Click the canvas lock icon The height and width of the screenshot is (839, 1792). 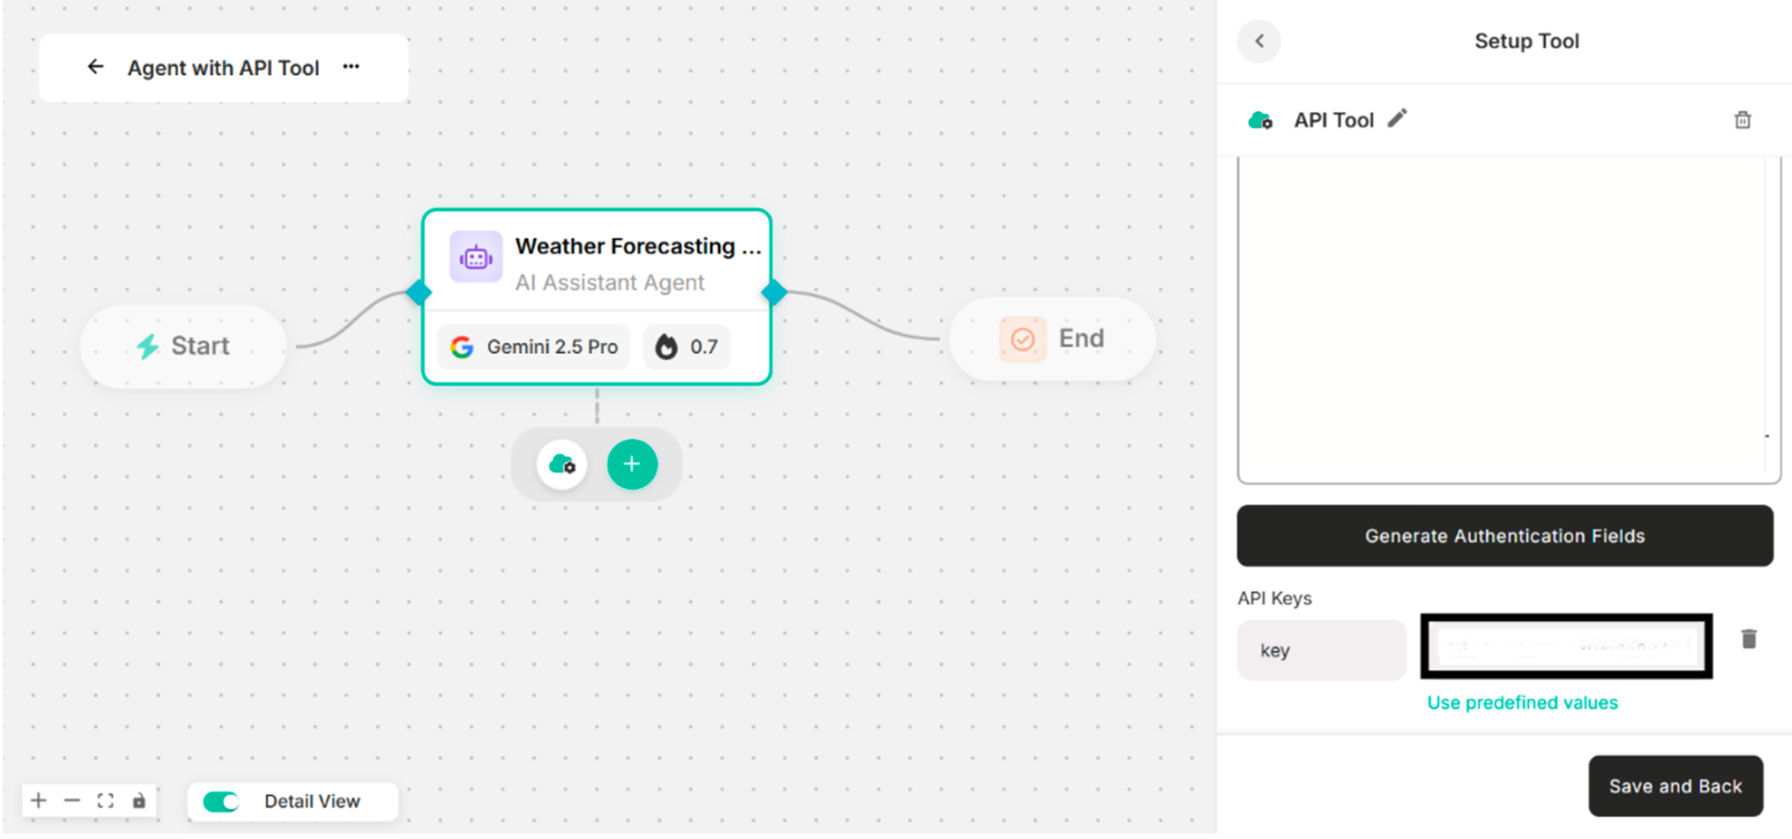(x=139, y=801)
